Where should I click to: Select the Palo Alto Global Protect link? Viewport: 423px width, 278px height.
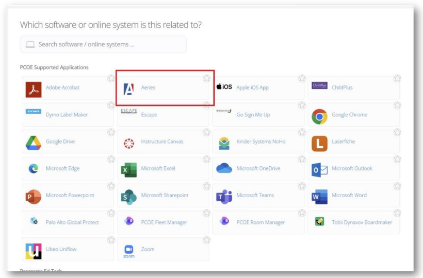72,222
